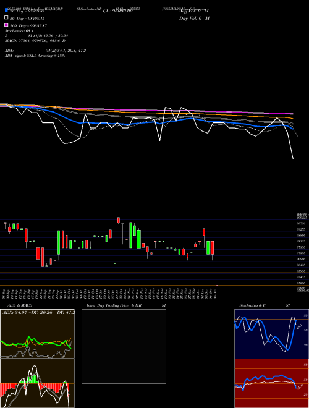The width and height of the screenshot is (309, 408).
Task: Click the 'Day Vol: 0 M' label
Action: (194, 18)
